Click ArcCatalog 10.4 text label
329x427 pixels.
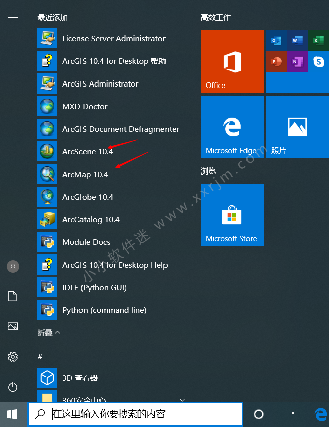pyautogui.click(x=91, y=219)
